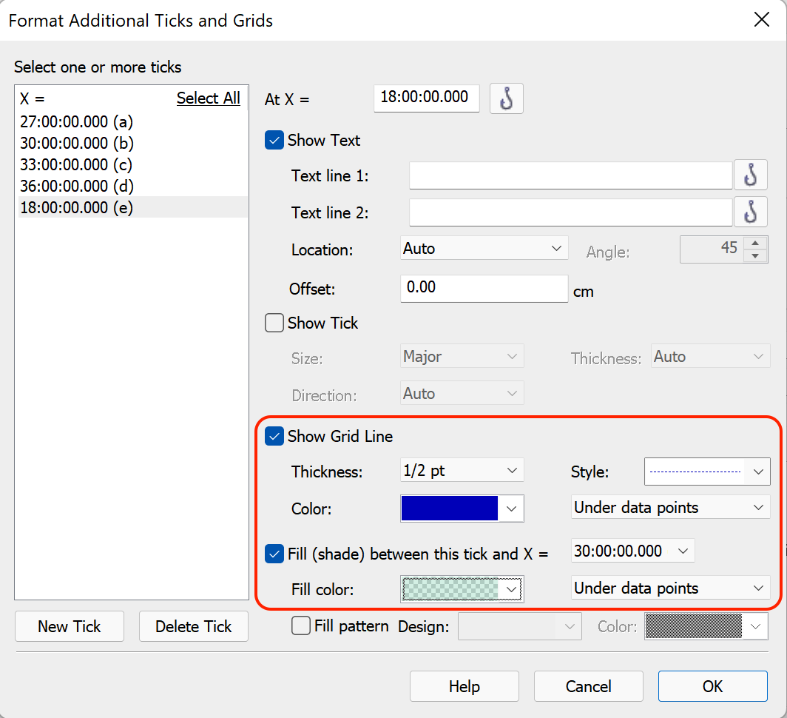The width and height of the screenshot is (787, 718).
Task: Click the Select All link
Action: click(x=208, y=98)
